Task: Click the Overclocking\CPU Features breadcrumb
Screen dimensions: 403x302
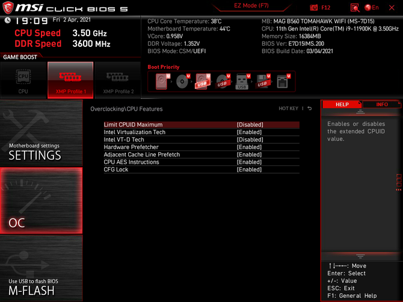Action: pos(126,109)
